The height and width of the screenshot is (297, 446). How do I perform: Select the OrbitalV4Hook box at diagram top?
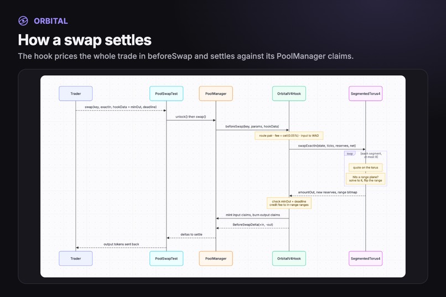pos(289,93)
